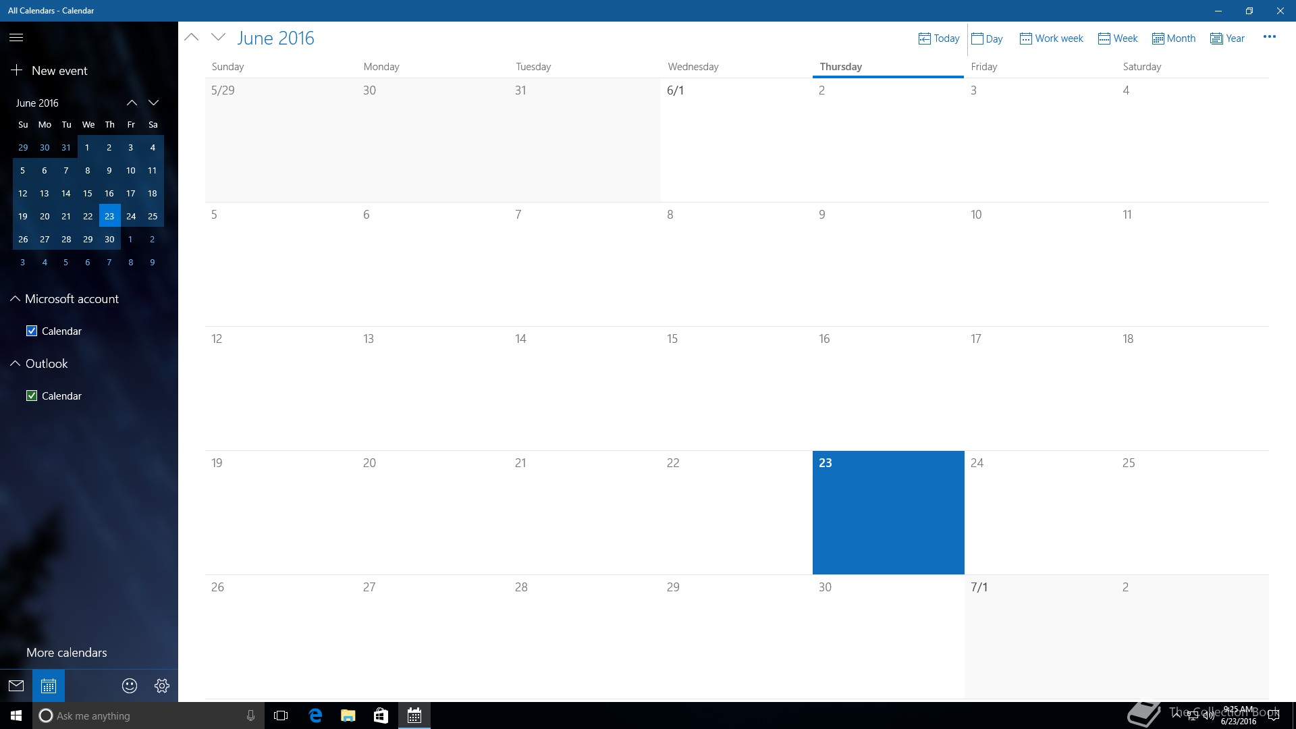Screen dimensions: 1296x729
Task: Open the three-dot more options menu
Action: coord(1269,37)
